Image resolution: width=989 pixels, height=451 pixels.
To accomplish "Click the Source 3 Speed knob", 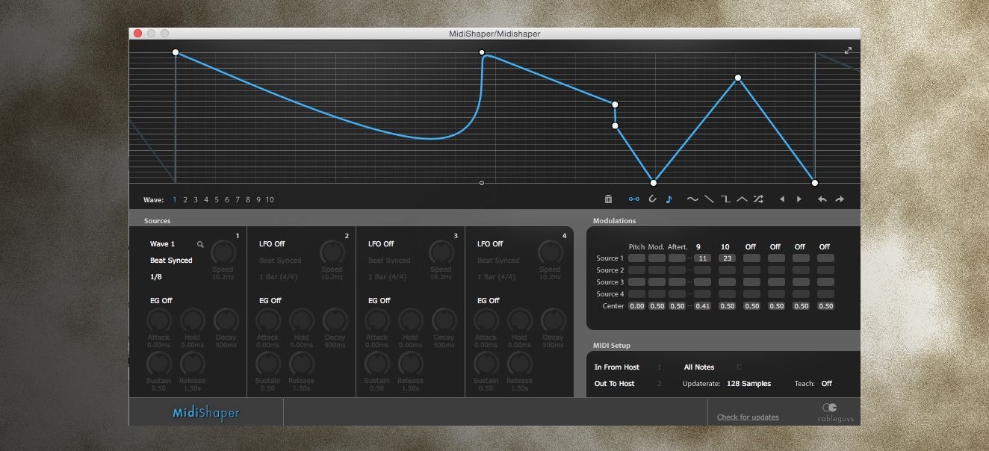I will [440, 252].
